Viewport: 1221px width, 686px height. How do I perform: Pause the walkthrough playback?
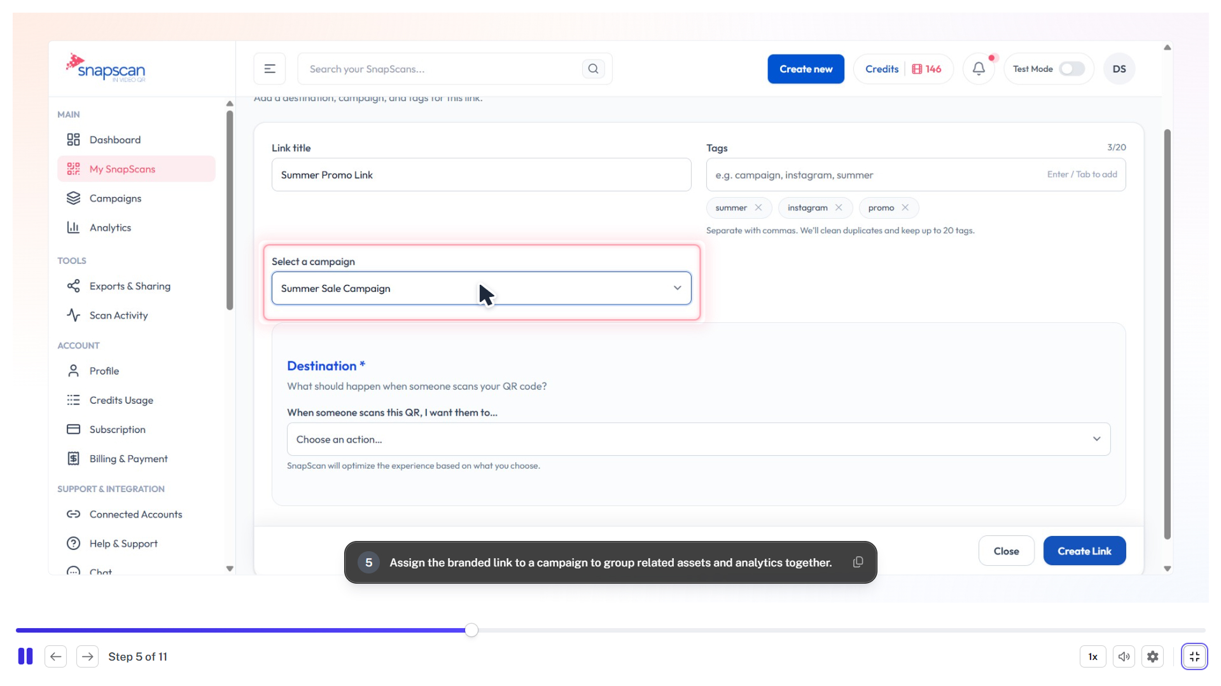point(25,657)
